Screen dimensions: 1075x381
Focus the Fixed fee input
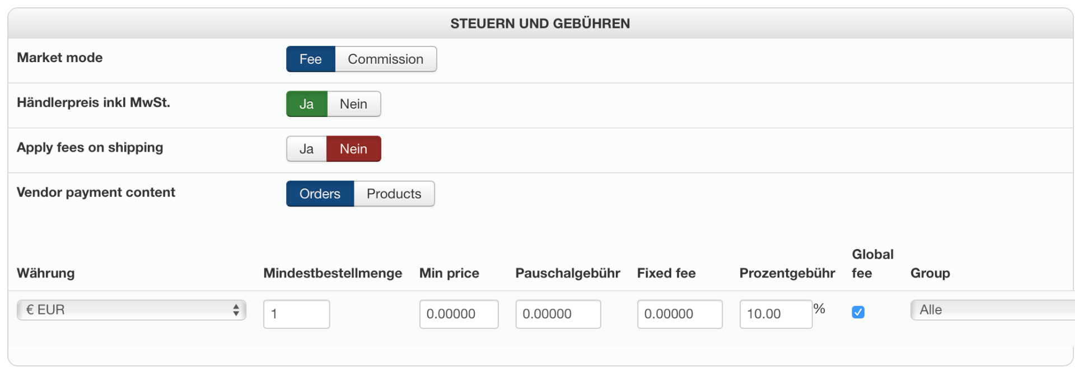[x=679, y=314]
